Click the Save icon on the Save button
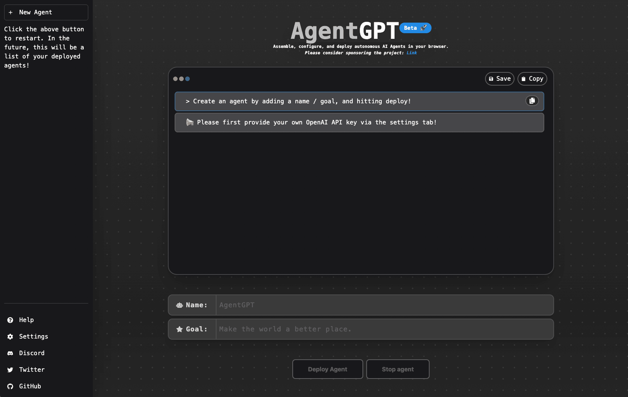Viewport: 628px width, 397px height. (x=491, y=79)
